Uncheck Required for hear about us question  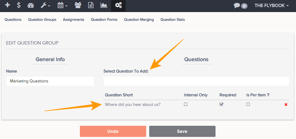222,104
